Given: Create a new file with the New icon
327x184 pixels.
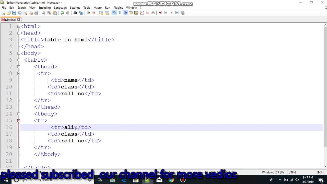Looking at the screenshot, I should point(3,13).
